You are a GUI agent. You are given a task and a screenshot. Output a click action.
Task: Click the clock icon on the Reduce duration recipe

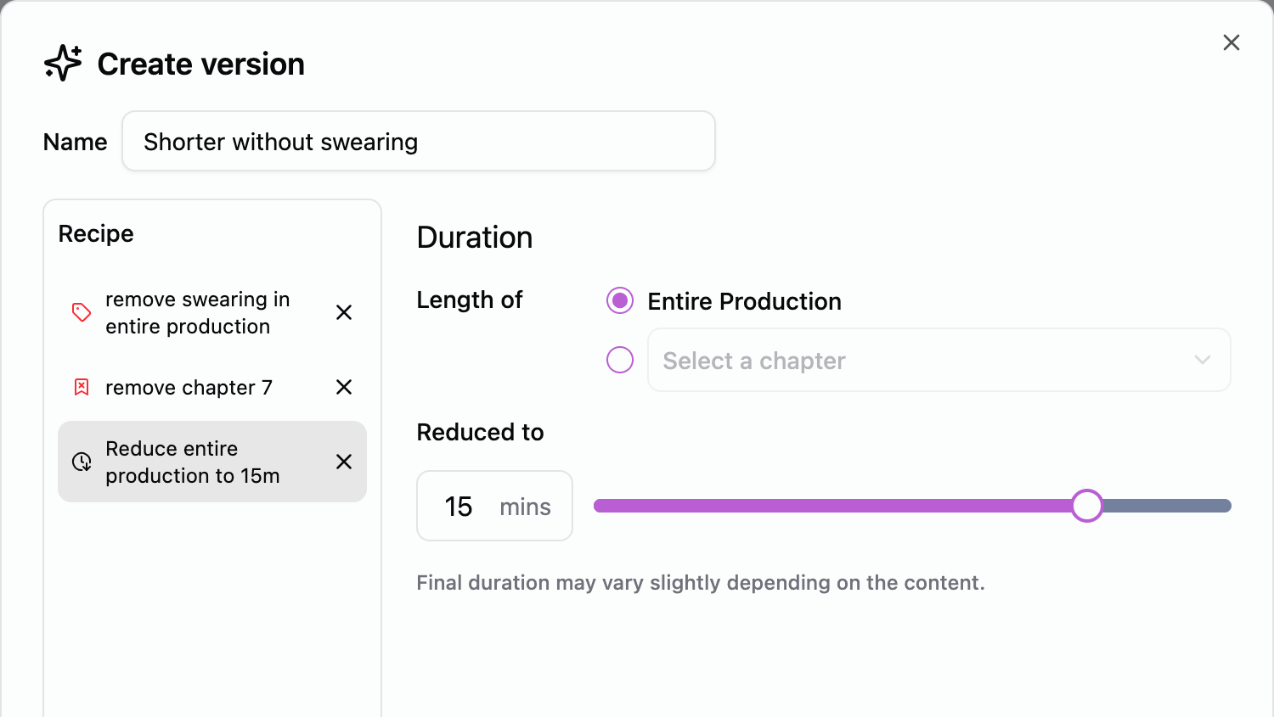(x=82, y=462)
